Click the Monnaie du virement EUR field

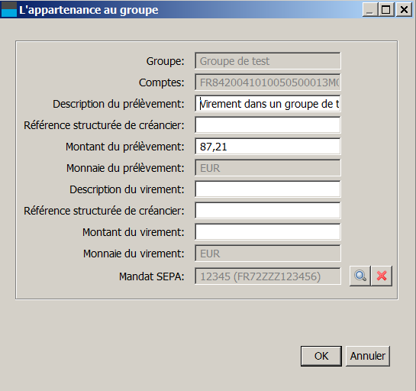[268, 254]
